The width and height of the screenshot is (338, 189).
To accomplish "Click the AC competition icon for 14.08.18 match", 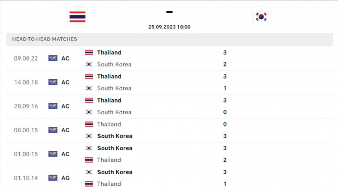I will [53, 82].
